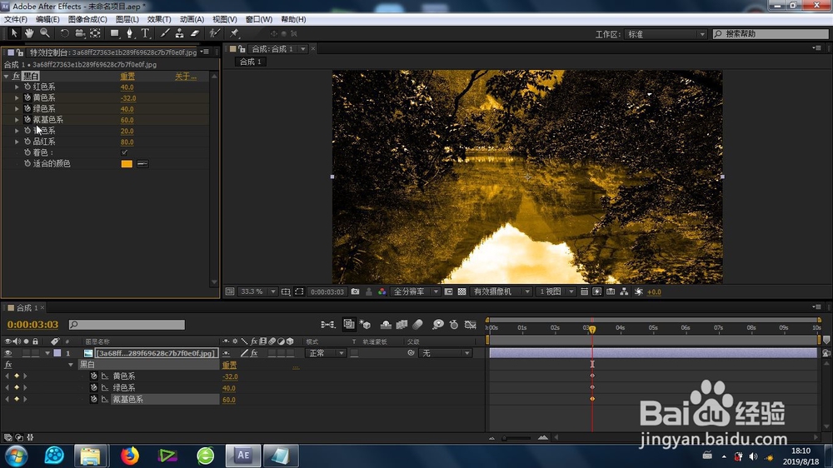Image resolution: width=833 pixels, height=468 pixels.
Task: Select the Rotation tool
Action: click(64, 33)
